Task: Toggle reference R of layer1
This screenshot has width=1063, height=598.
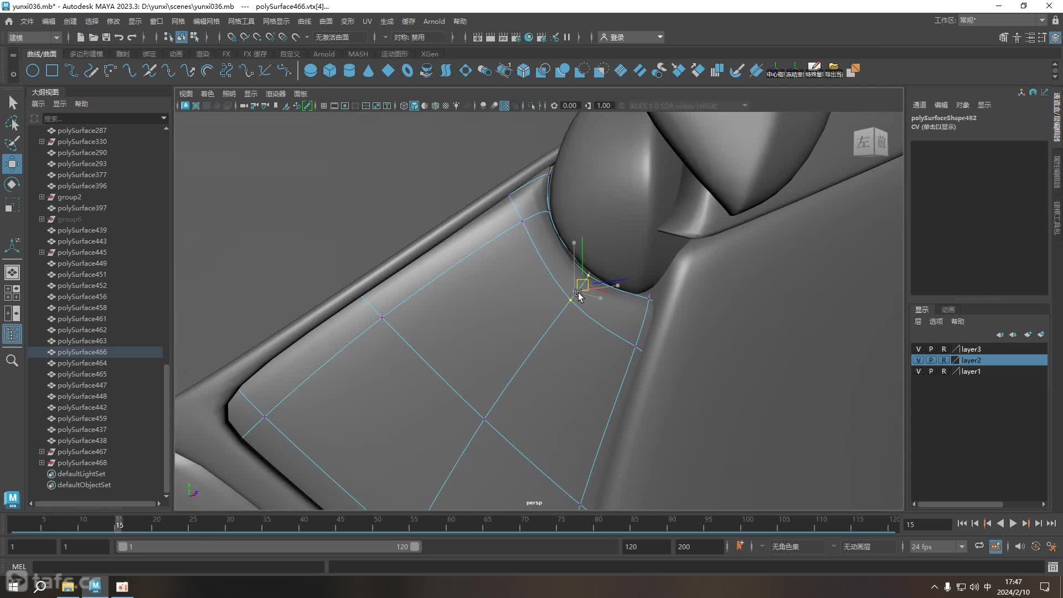Action: pos(944,372)
